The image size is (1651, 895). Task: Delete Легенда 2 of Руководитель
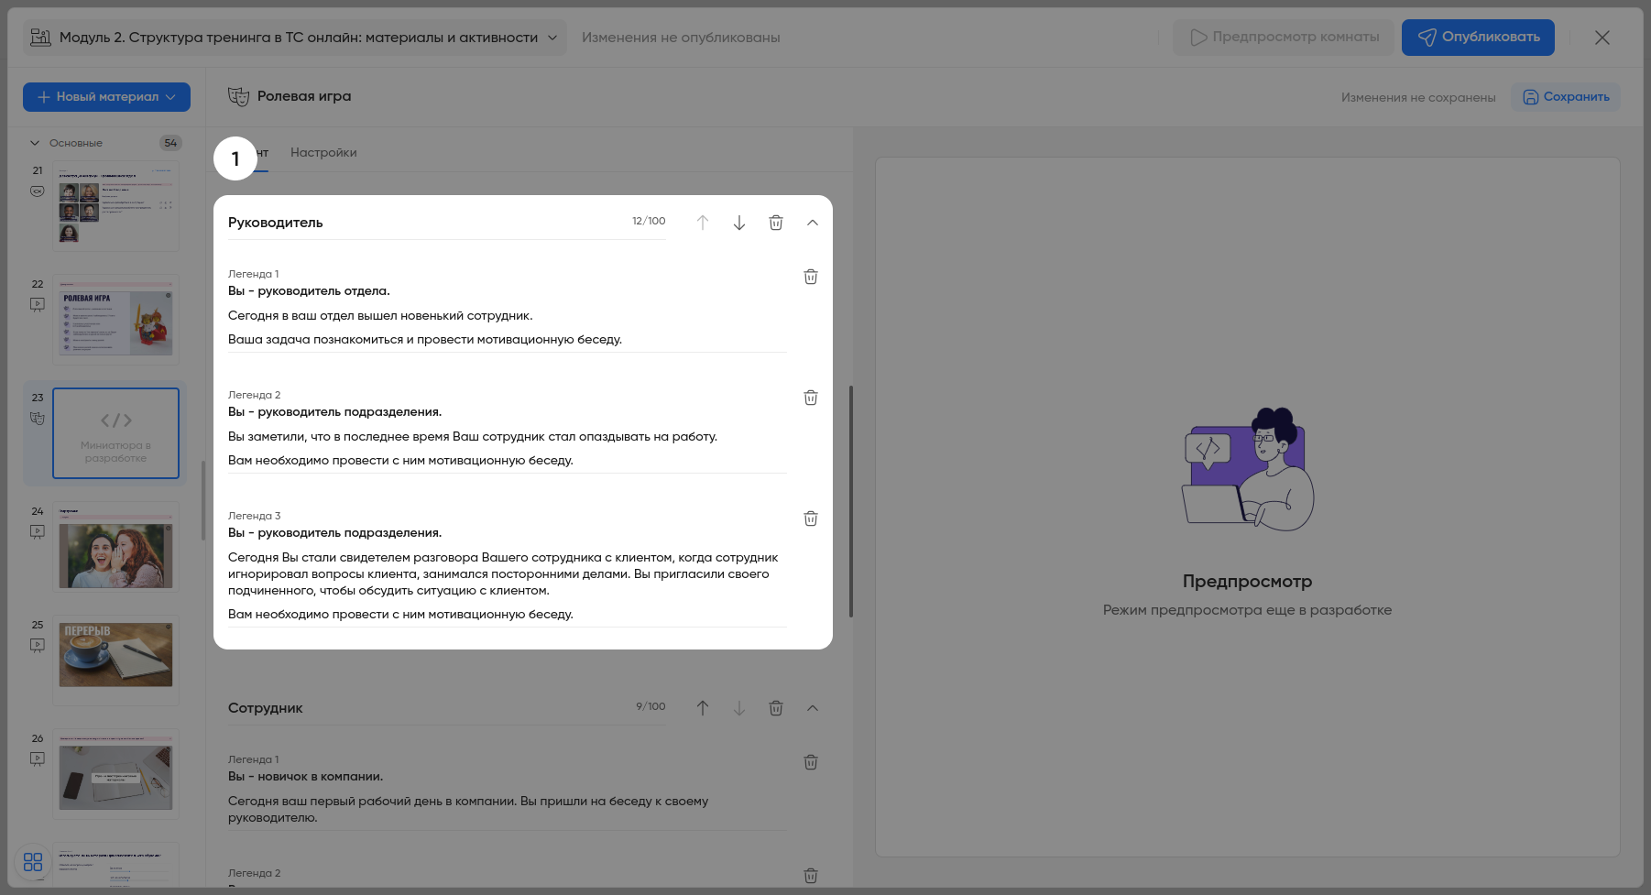click(x=810, y=398)
